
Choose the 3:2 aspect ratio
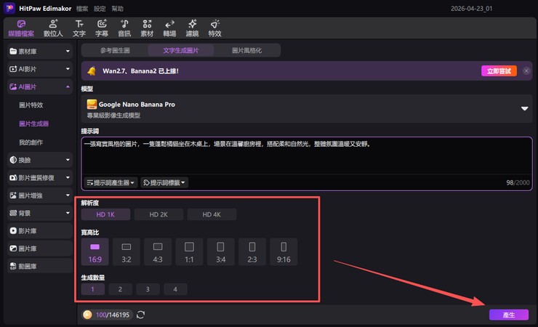coord(127,252)
